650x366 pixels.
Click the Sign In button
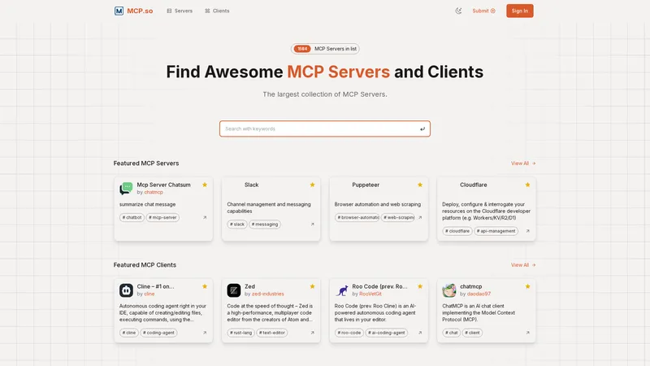(x=520, y=11)
